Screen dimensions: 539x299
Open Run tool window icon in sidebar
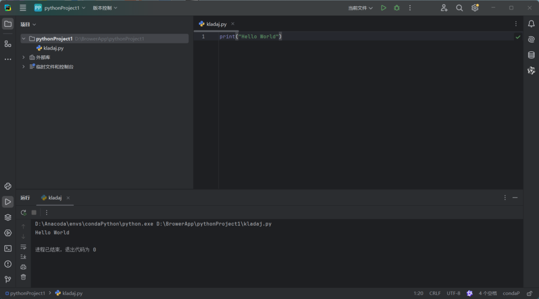pos(7,202)
